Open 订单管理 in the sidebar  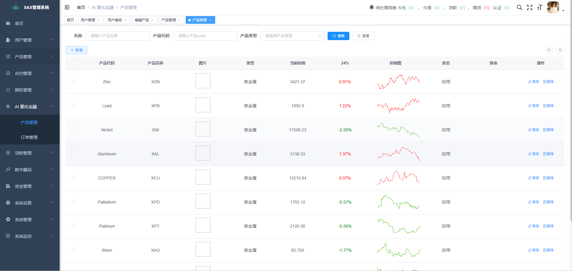[x=29, y=137]
